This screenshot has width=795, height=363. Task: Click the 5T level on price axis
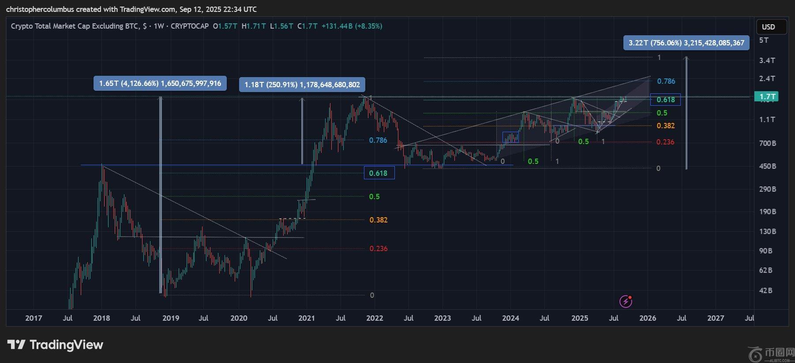click(764, 40)
